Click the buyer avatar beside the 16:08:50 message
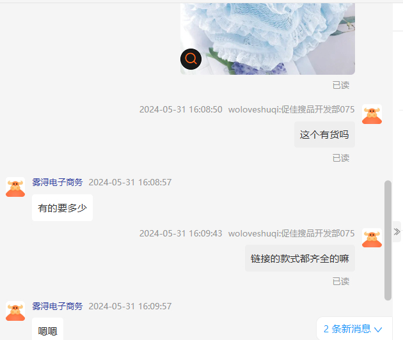The image size is (403, 340). (372, 114)
